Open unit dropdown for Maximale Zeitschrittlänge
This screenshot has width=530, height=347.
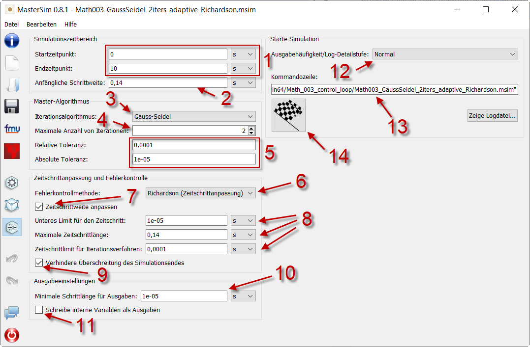pyautogui.click(x=243, y=235)
